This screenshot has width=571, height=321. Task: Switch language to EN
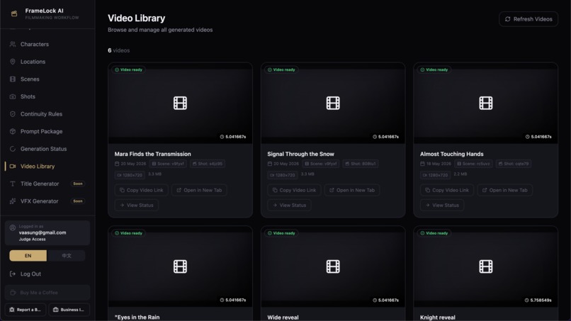(x=28, y=256)
